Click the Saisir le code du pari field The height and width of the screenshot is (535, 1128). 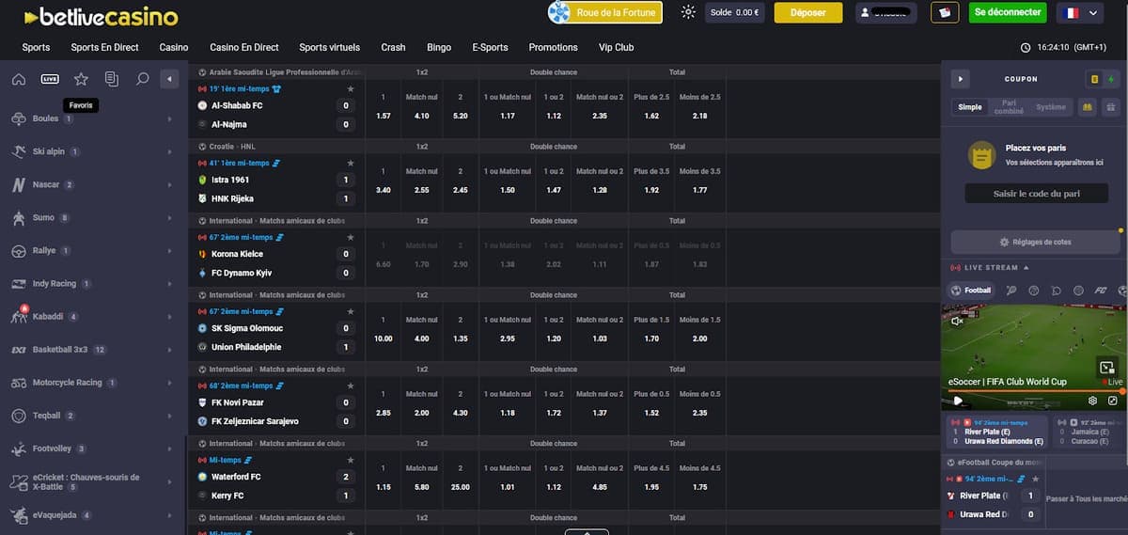pos(1036,194)
